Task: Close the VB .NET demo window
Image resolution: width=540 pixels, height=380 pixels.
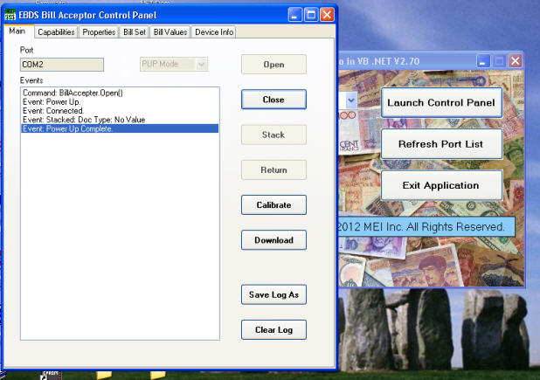Action: (516, 60)
